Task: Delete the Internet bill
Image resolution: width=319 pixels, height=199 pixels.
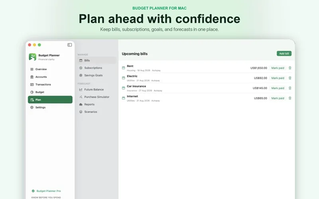Action: tap(290, 98)
